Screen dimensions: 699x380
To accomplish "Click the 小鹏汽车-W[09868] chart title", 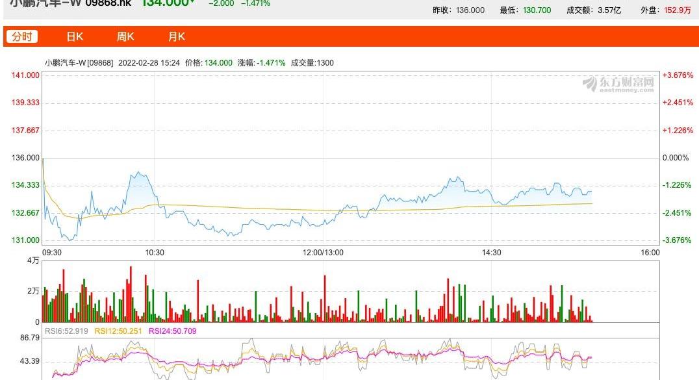I will pos(79,63).
